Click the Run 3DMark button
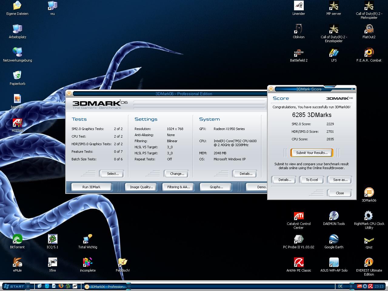Viewport: 388px width, 291px height. pyautogui.click(x=91, y=187)
